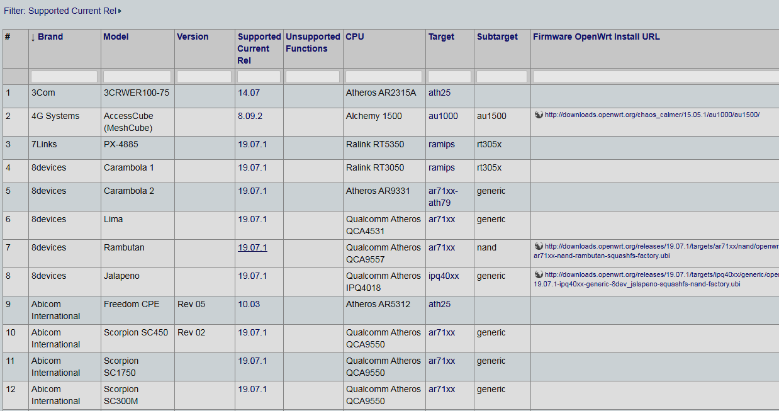Open the chaos_calmer au1000 download URL
This screenshot has width=779, height=411.
click(x=652, y=115)
